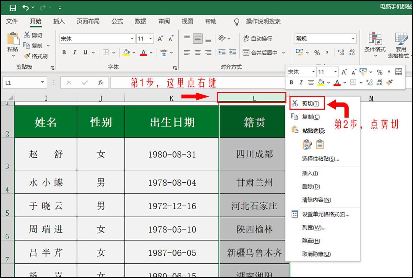Expand the Paste 粘贴 dropdown arrow

pos(13,56)
